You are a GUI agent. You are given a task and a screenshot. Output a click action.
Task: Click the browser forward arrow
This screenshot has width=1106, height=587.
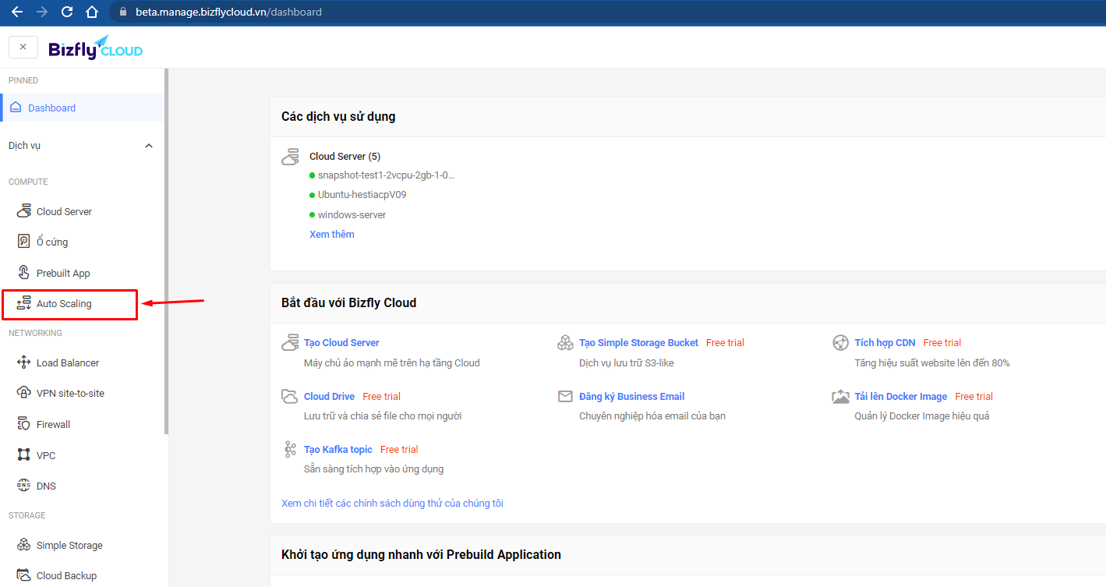42,12
